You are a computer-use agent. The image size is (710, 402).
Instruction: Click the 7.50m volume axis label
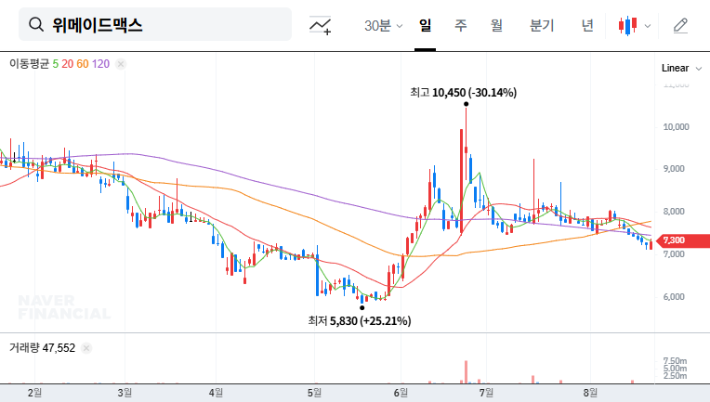click(x=675, y=361)
